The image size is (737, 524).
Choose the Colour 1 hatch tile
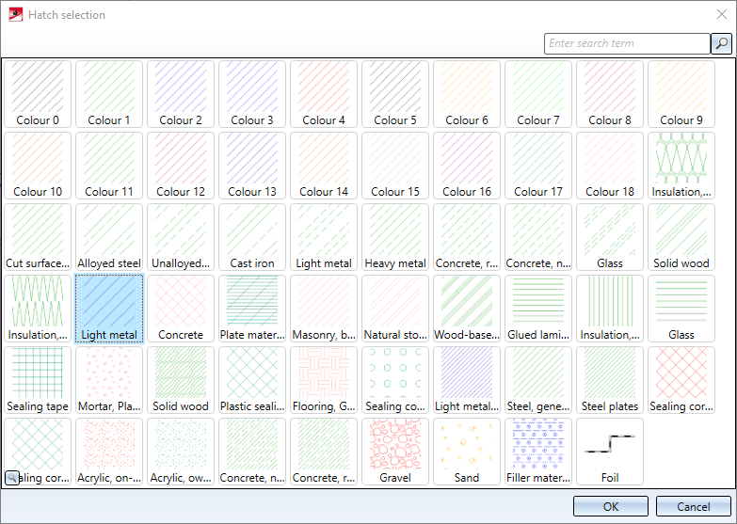(109, 94)
